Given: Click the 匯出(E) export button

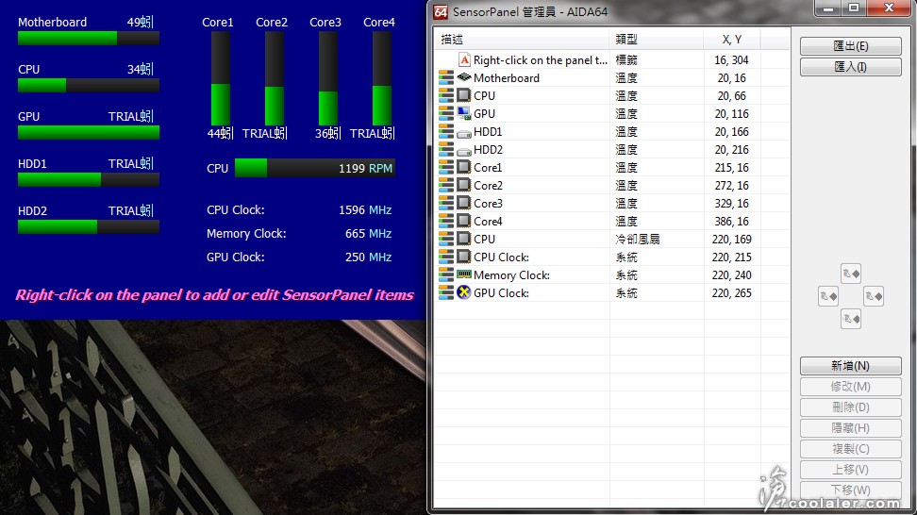Looking at the screenshot, I should pos(851,46).
